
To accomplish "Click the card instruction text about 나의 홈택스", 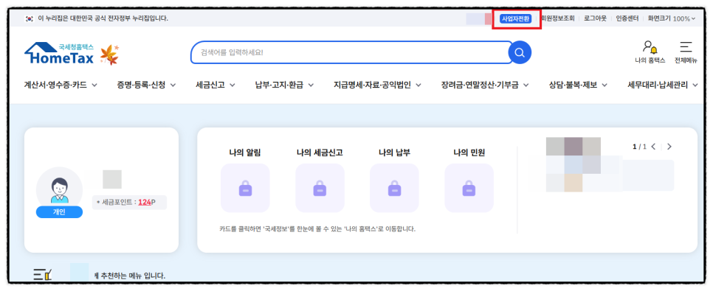I will 317,229.
